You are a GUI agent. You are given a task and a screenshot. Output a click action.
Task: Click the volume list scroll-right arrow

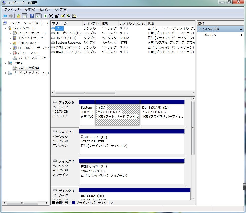coord(193,92)
